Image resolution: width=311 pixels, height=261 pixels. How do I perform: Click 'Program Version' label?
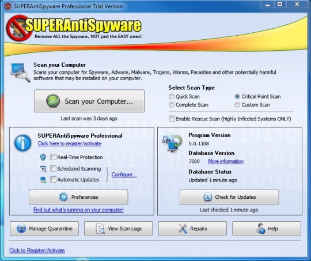210,135
